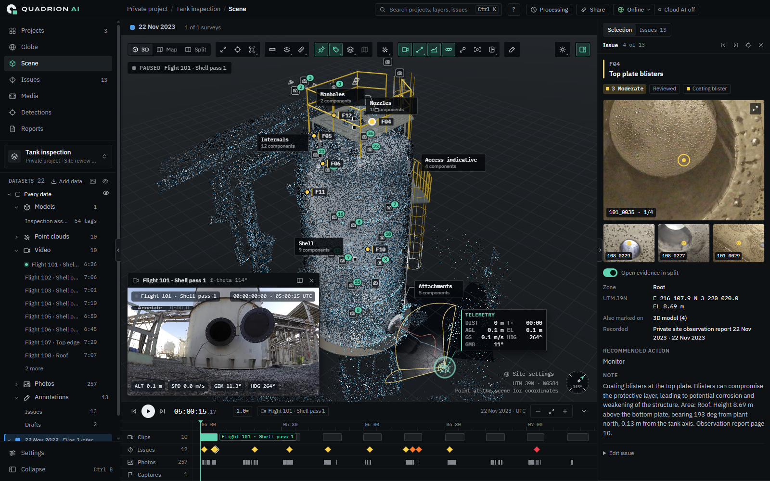Screen dimensions: 770x481
Task: Click the 2 more videos link
Action: (34, 368)
